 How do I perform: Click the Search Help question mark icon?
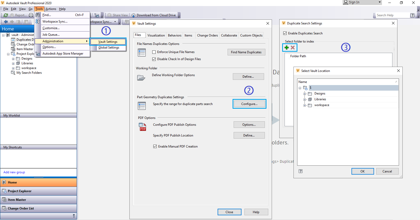(x=412, y=15)
